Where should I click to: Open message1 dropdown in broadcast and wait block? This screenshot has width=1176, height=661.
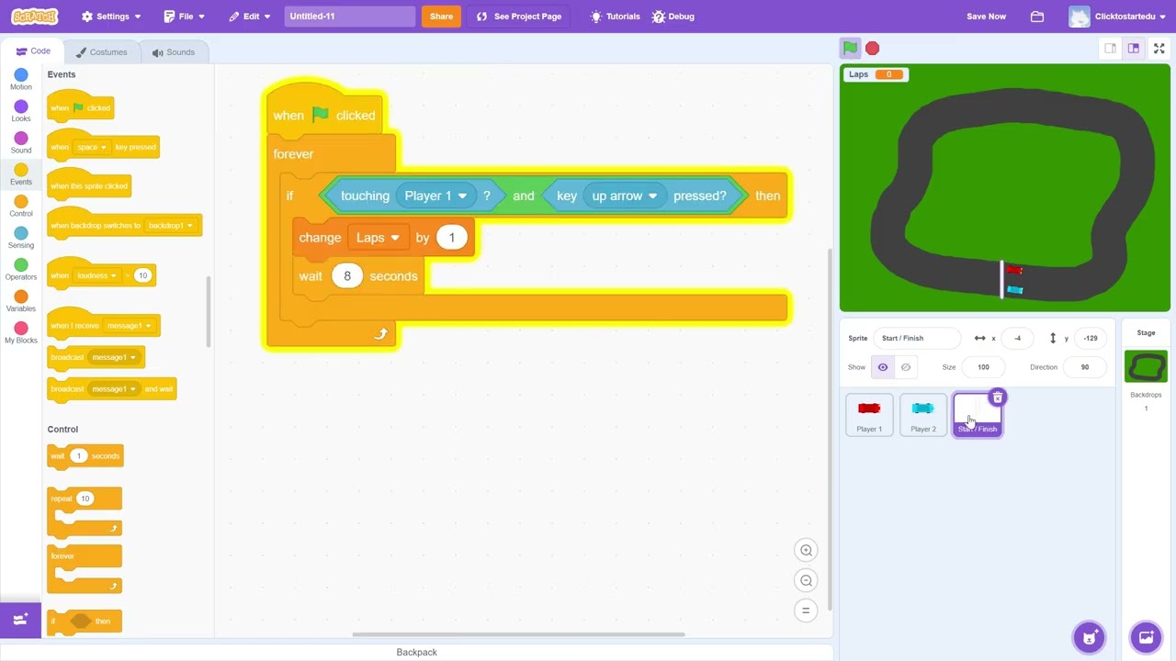(x=113, y=389)
